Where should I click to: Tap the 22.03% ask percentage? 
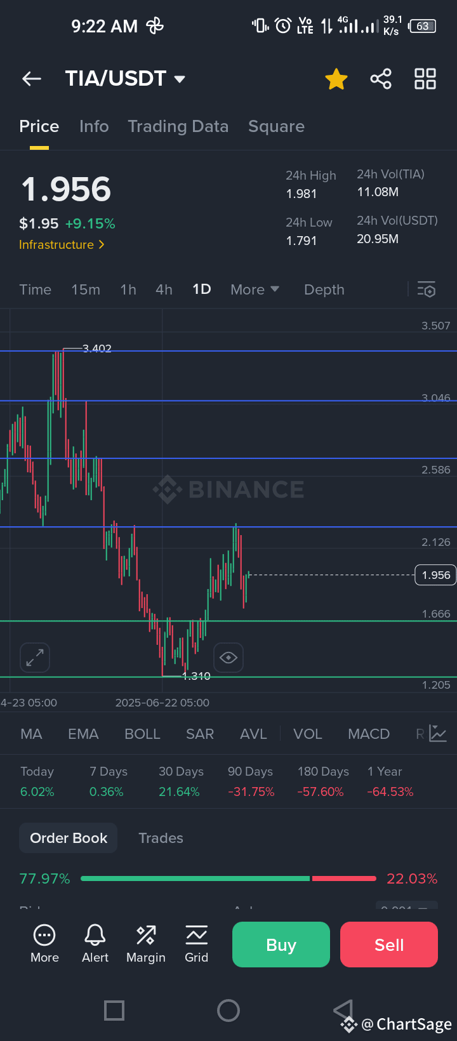coord(412,879)
